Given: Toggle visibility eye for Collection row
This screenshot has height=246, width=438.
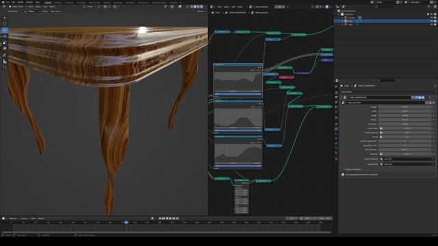Looking at the screenshot, I should [432, 14].
